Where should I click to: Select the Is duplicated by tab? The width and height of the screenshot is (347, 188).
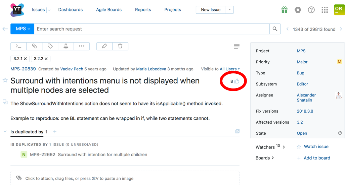point(27,132)
